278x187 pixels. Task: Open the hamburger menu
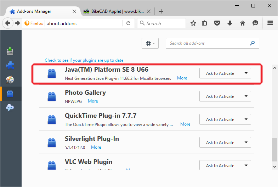pyautogui.click(x=270, y=23)
